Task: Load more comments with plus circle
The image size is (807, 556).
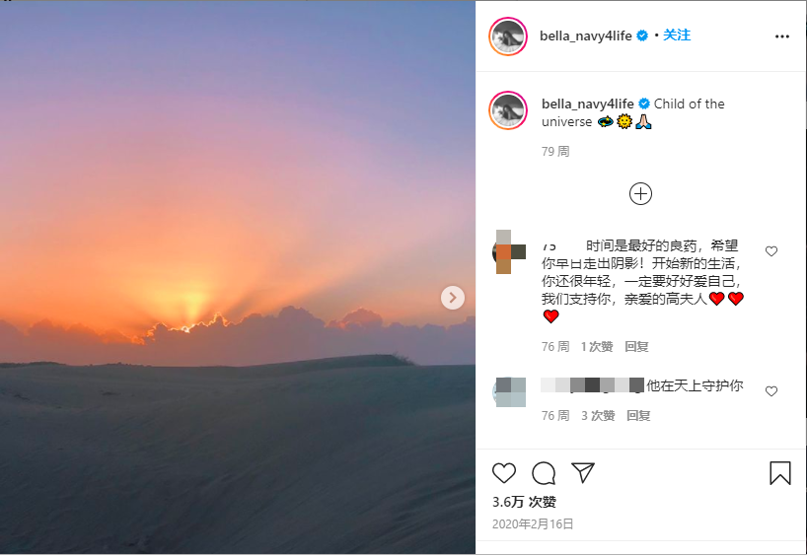Action: [640, 194]
